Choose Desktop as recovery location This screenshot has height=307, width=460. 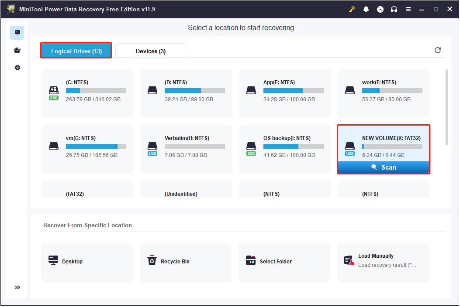(x=87, y=262)
